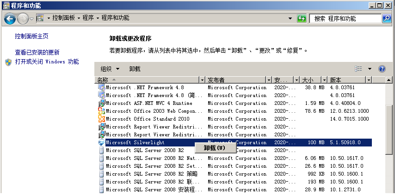Open the 发布者 column filter dropdown

pos(269,80)
